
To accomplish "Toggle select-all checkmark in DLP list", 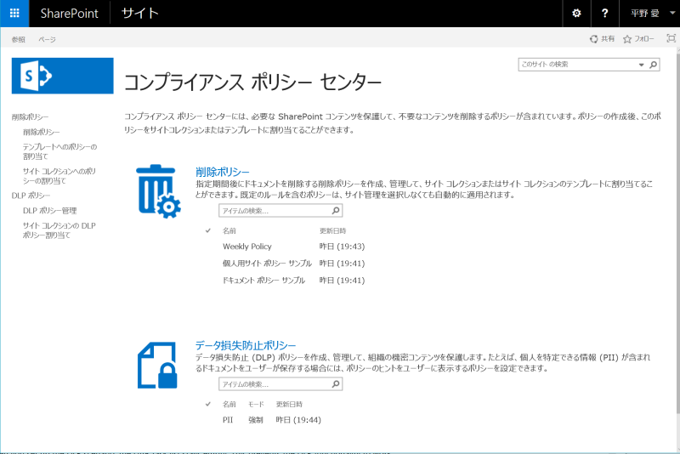I will click(208, 404).
